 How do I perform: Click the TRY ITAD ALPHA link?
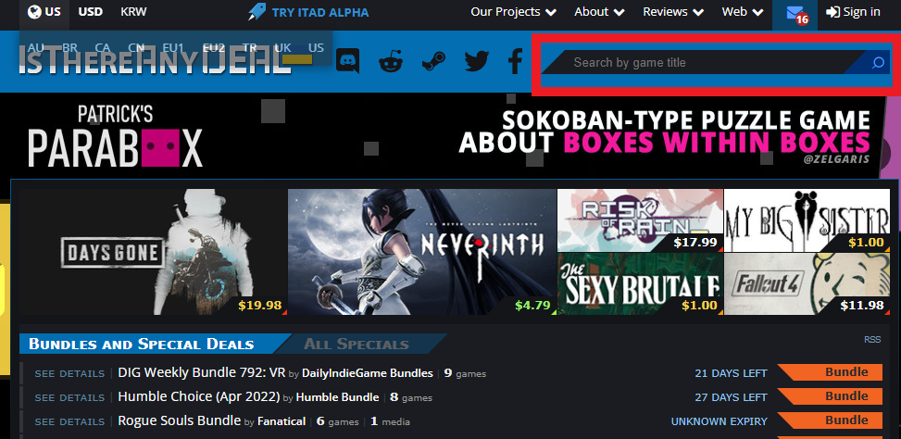click(x=308, y=12)
